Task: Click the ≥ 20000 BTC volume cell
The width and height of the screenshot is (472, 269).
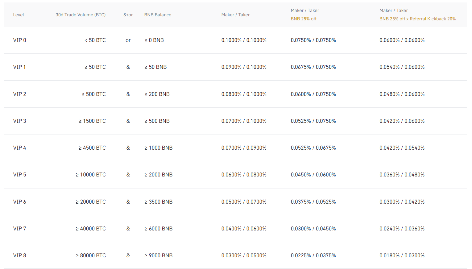Action: [x=91, y=202]
